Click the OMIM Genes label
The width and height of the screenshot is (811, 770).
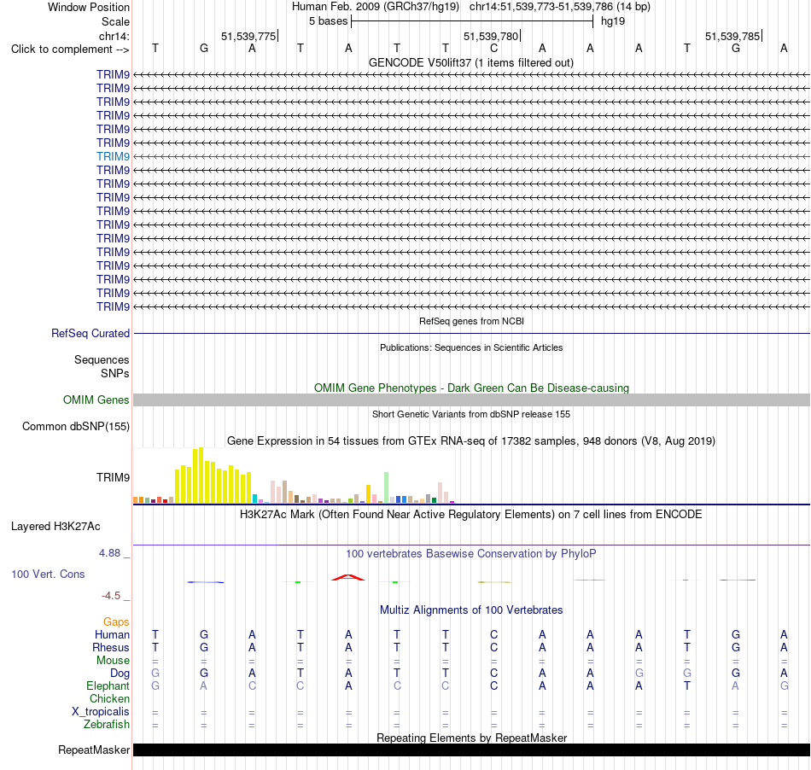[x=96, y=400]
